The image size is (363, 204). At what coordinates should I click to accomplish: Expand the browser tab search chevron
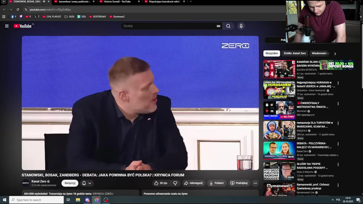pos(4,2)
